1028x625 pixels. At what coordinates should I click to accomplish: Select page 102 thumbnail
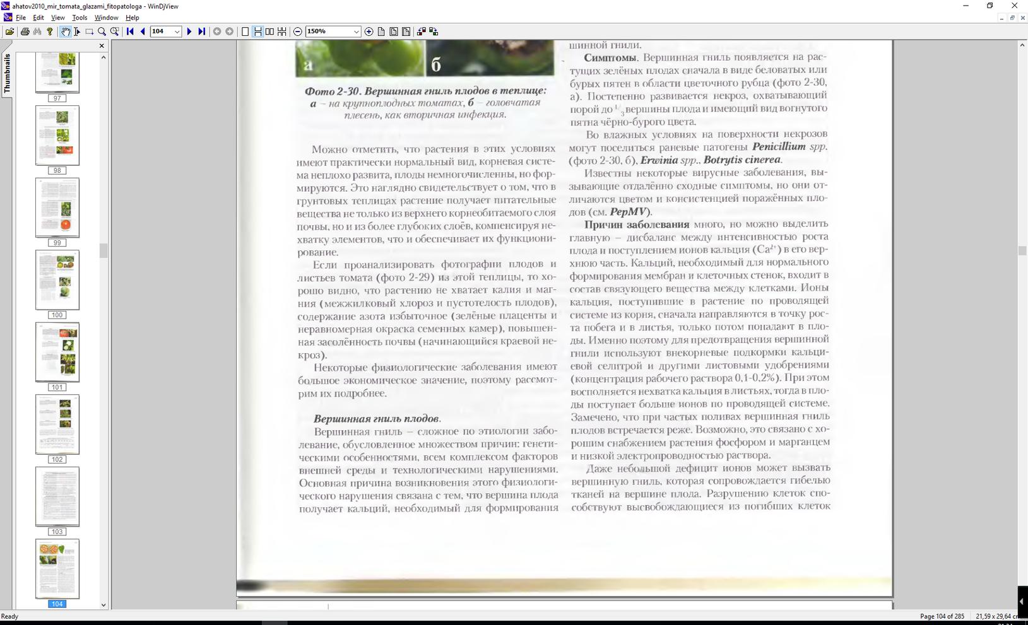click(x=57, y=424)
